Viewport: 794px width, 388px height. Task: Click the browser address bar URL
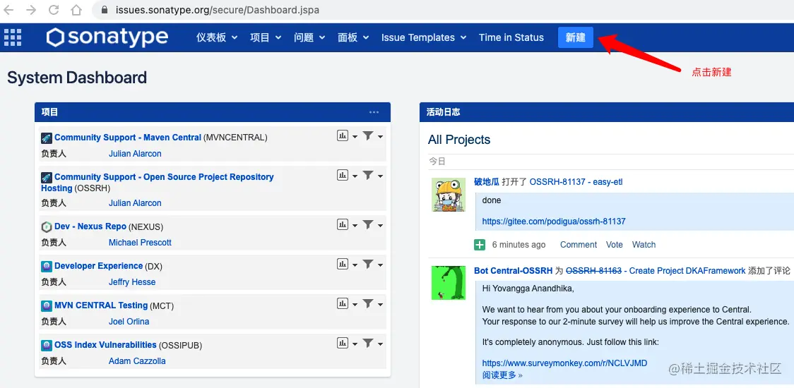(x=218, y=10)
